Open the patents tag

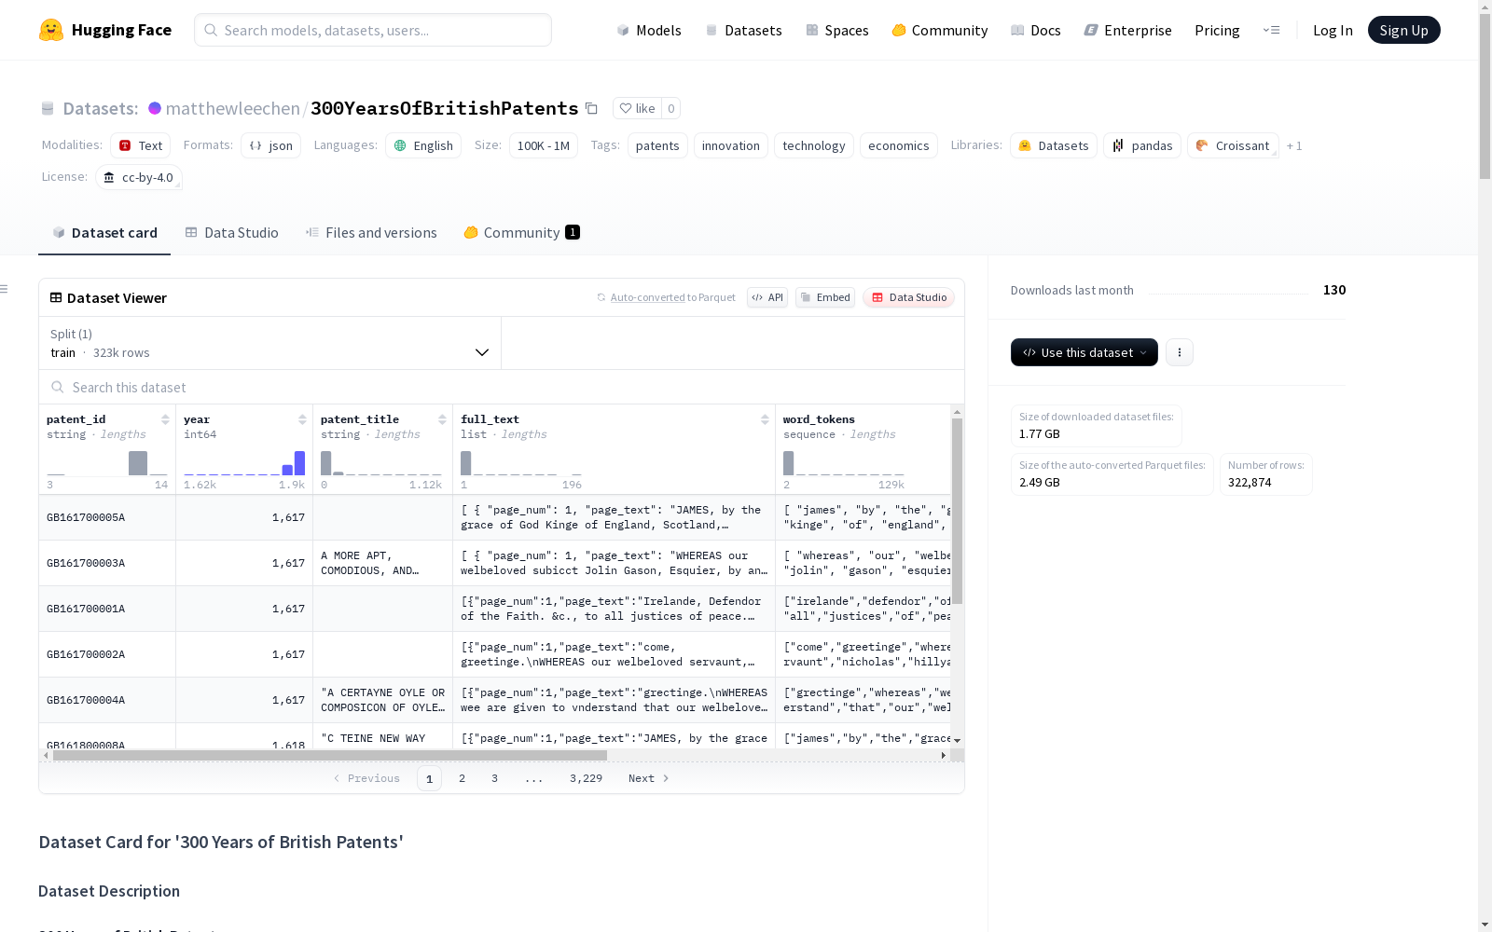coord(657,145)
